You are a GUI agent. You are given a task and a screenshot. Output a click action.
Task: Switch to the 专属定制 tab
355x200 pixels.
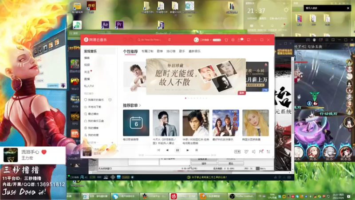pos(147,51)
